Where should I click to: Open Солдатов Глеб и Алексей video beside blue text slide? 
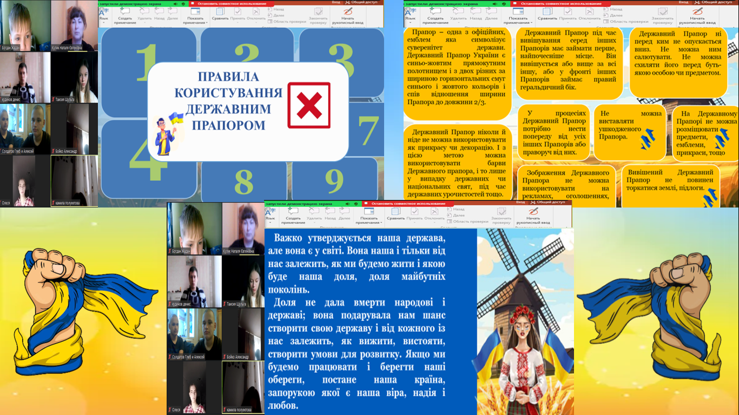click(194, 334)
